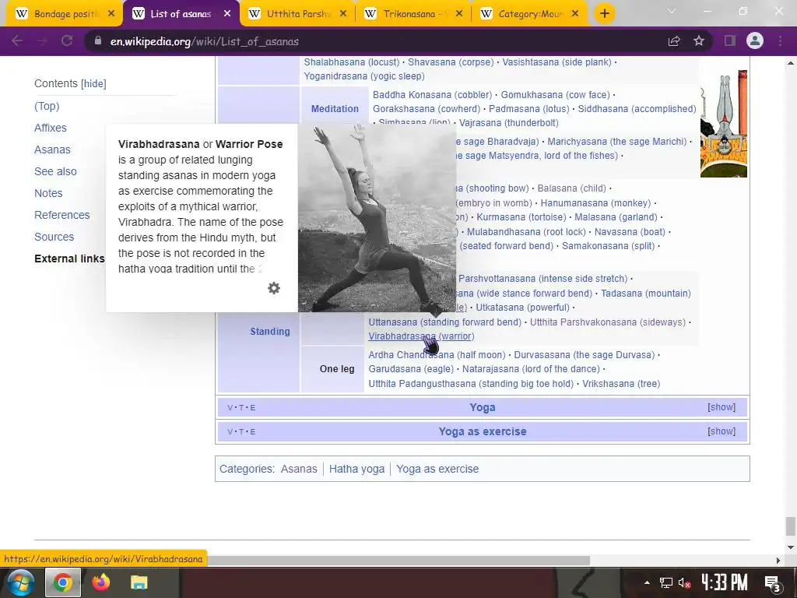Click the address bar URL
This screenshot has width=797, height=598.
[205, 41]
